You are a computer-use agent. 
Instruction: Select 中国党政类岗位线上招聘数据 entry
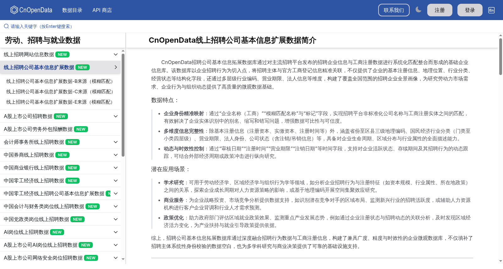pyautogui.click(x=36, y=219)
